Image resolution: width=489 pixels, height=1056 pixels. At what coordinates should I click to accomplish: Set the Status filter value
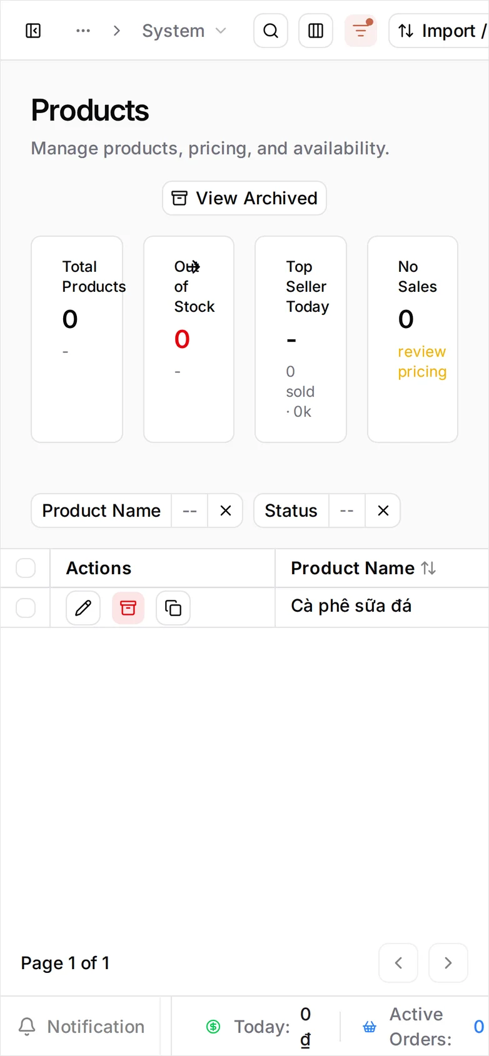(347, 511)
